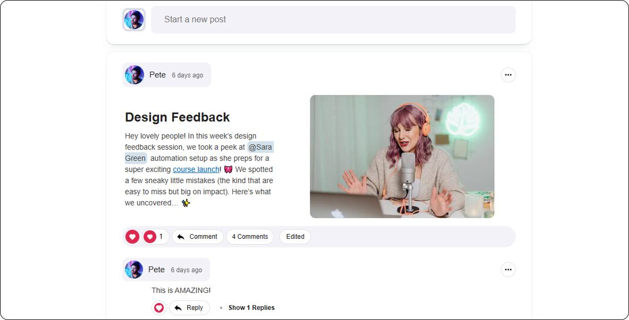Open the three-dot options menu on Pete's comment
This screenshot has width=629, height=320.
tap(508, 270)
